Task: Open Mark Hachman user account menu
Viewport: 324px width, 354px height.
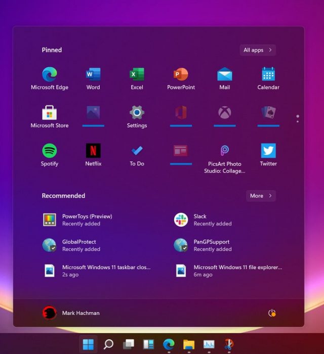Action: coord(71,313)
